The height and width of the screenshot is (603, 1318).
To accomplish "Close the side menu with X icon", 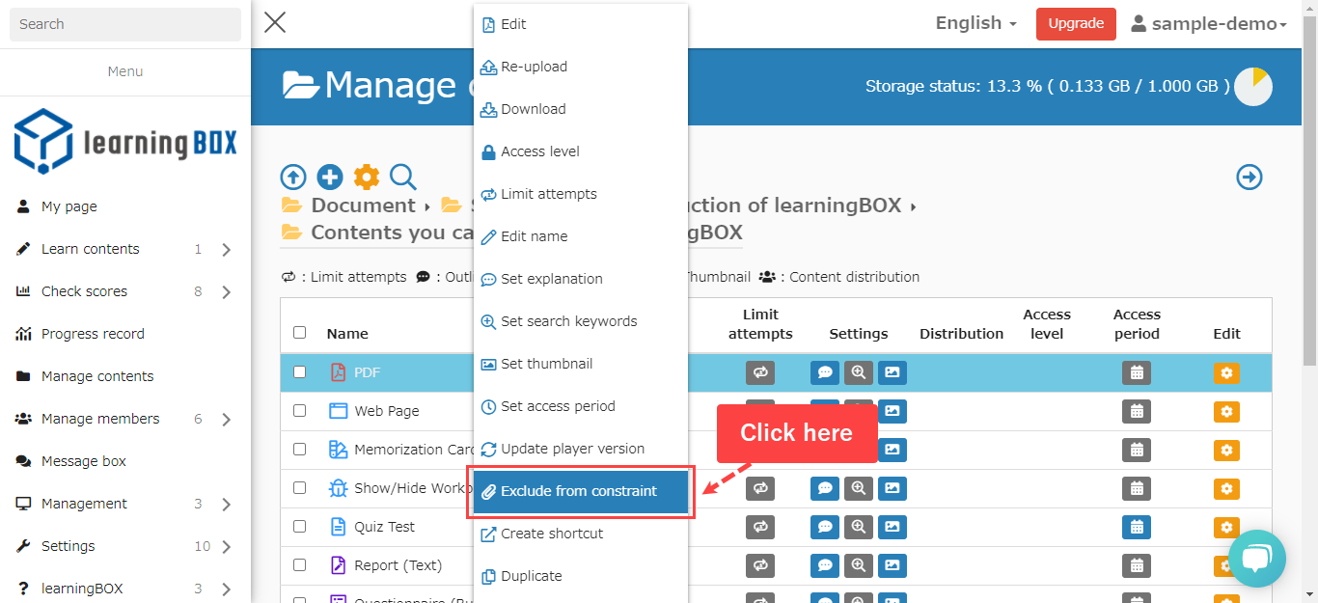I will (x=275, y=23).
